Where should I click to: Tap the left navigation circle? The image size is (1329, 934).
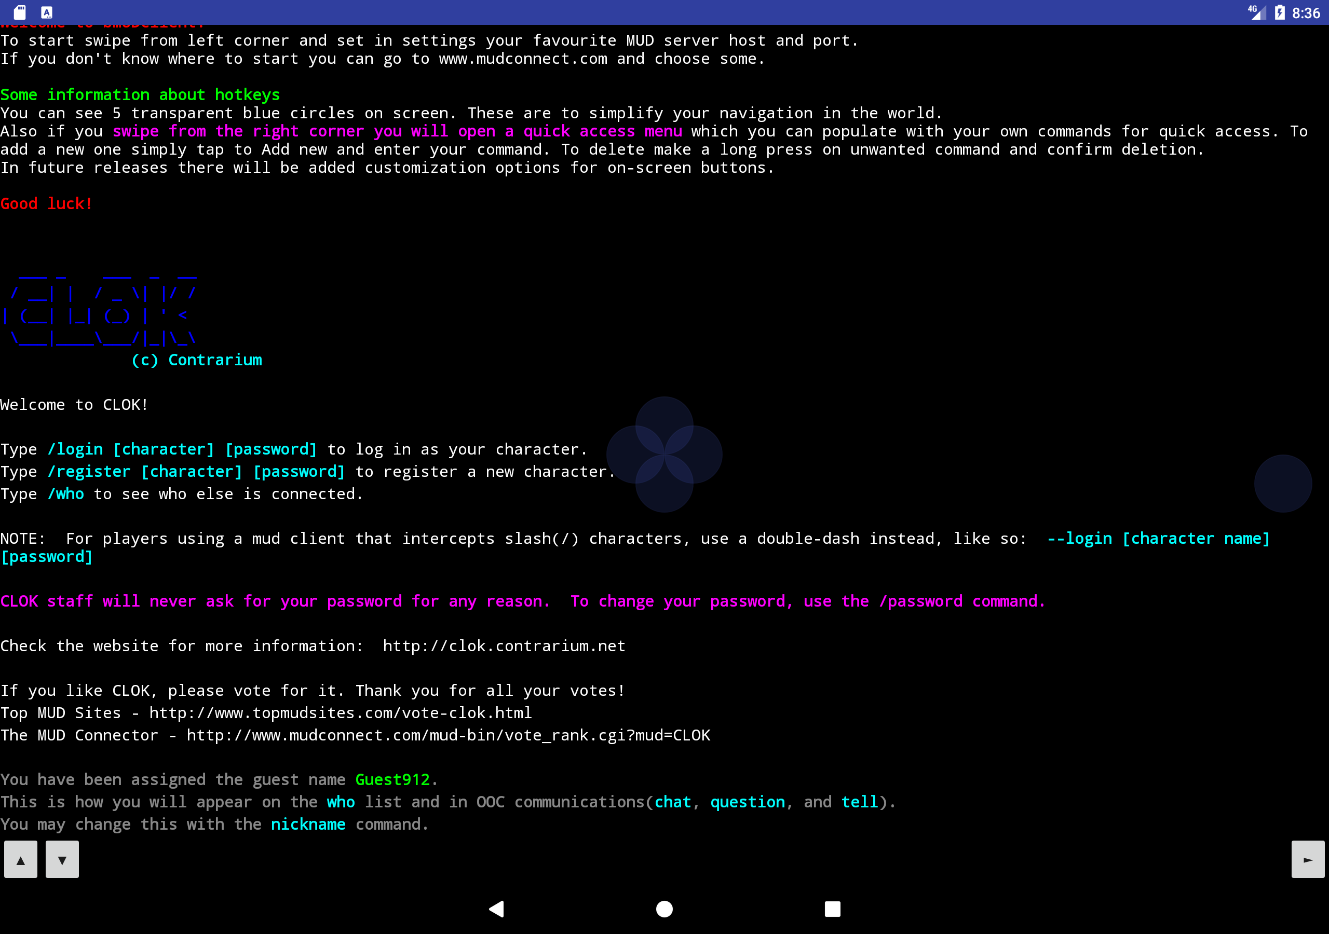coord(635,454)
